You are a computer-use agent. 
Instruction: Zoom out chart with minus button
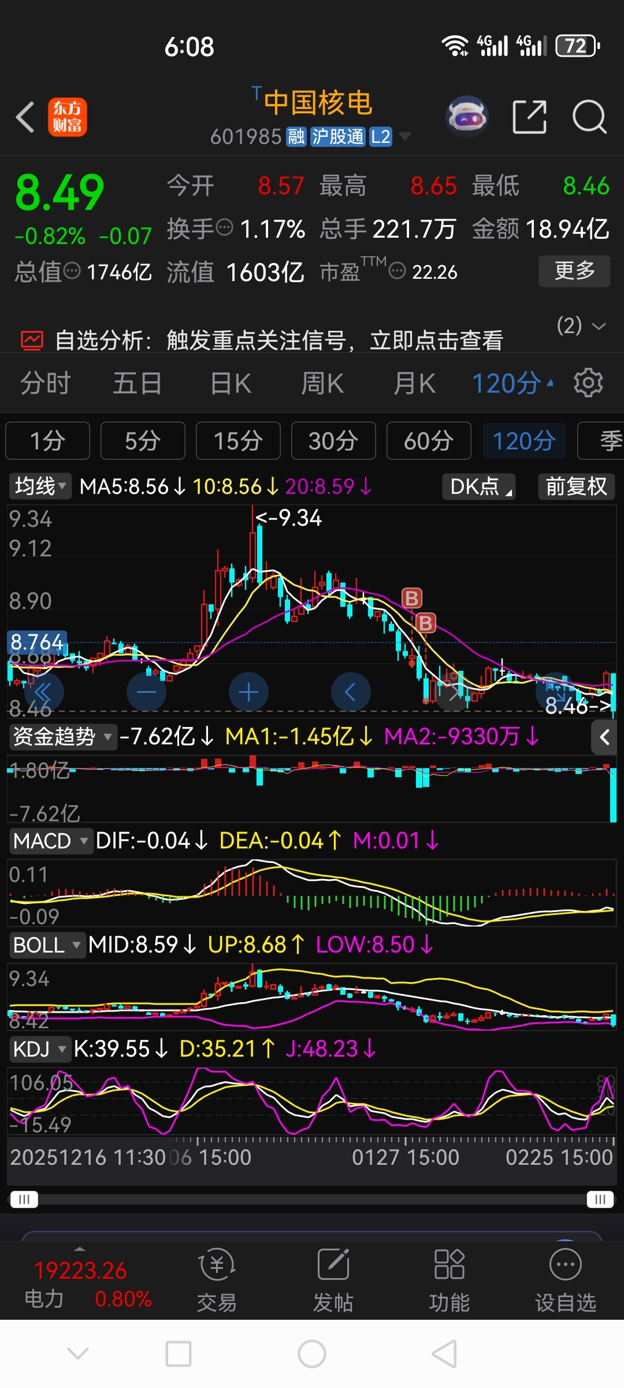tap(146, 692)
